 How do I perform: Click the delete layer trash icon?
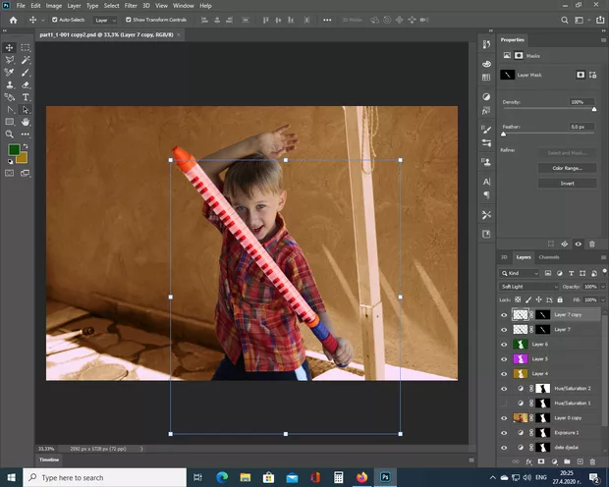pos(592,460)
